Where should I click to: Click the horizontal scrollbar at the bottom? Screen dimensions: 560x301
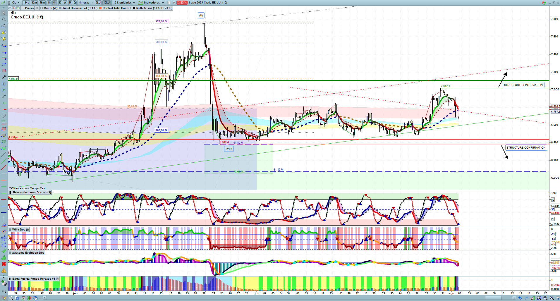[x=278, y=298]
